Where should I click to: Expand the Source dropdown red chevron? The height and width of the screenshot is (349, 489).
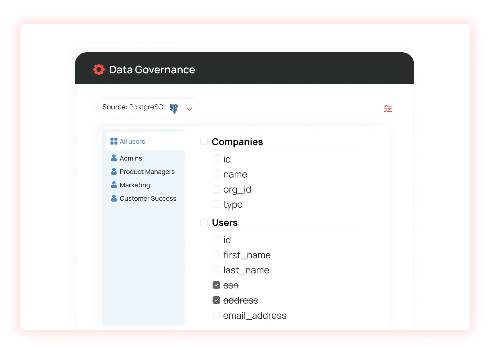tap(190, 109)
